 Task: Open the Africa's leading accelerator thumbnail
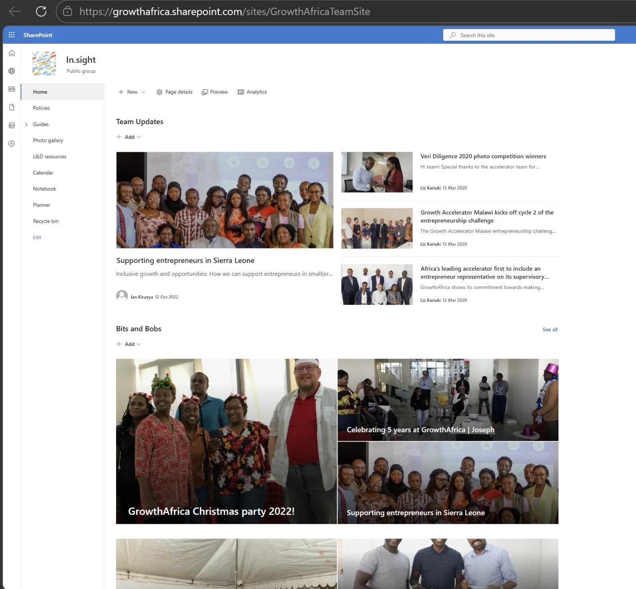tap(377, 285)
